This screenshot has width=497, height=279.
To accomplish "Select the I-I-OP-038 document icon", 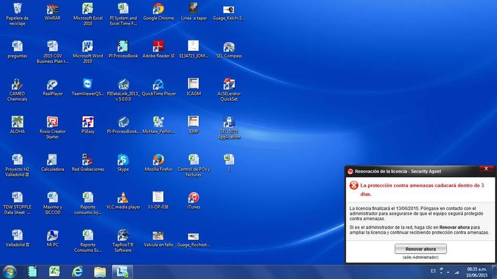I will pyautogui.click(x=158, y=201).
